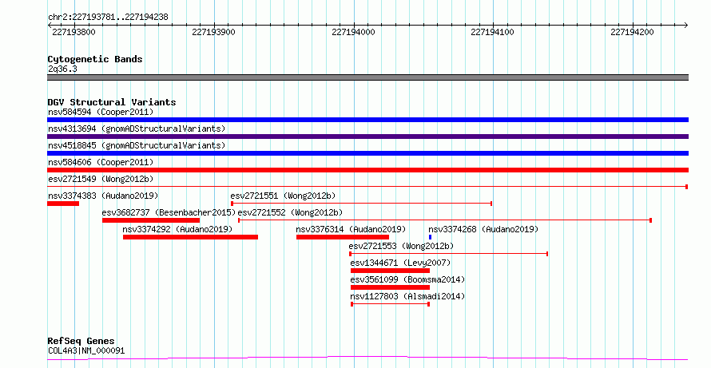Select nsv3374268 (Audano2019) label
Image resolution: width=711 pixels, height=368 pixels.
tap(483, 229)
